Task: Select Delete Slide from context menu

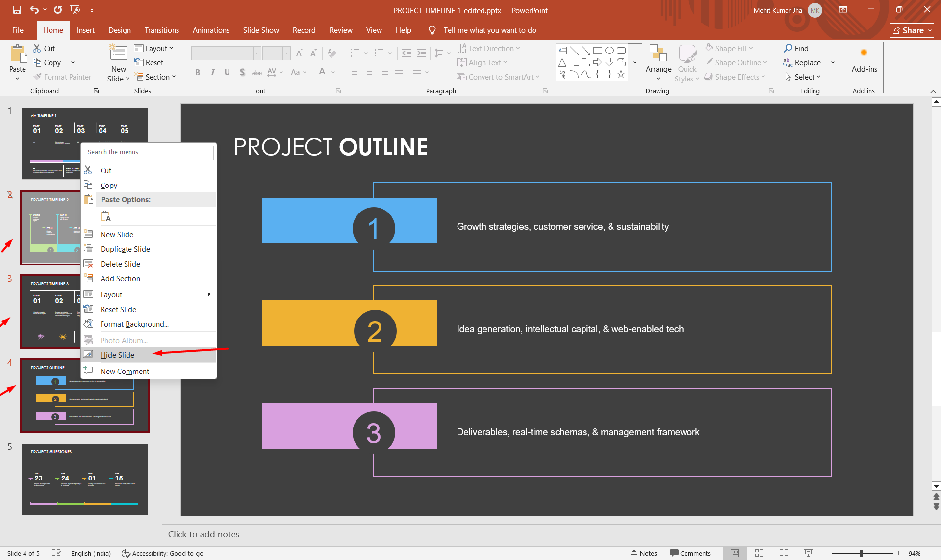Action: pyautogui.click(x=149, y=264)
